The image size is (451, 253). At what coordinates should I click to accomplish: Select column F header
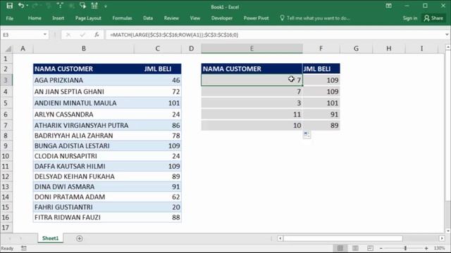pos(321,48)
